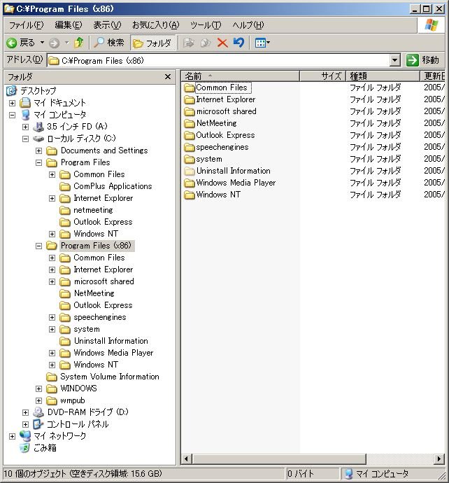The image size is (449, 483).
Task: Select the マイ コンピュータ icon in tree
Action: click(x=25, y=115)
